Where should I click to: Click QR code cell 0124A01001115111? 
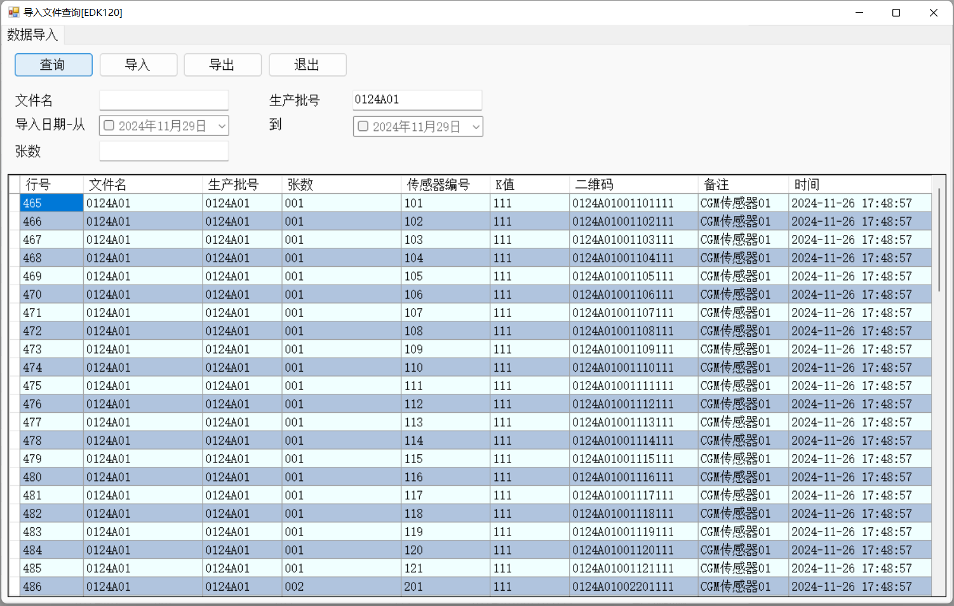click(x=633, y=459)
